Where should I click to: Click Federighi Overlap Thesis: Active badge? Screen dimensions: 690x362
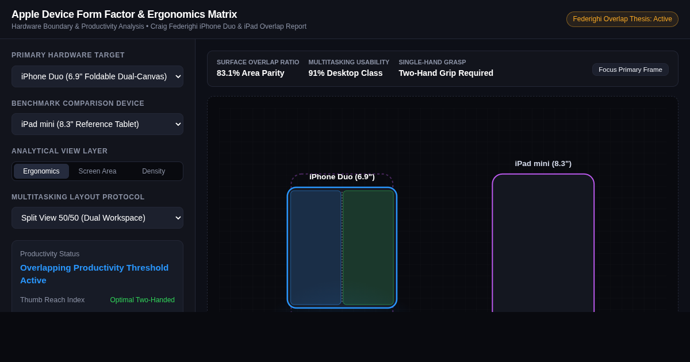click(x=622, y=19)
